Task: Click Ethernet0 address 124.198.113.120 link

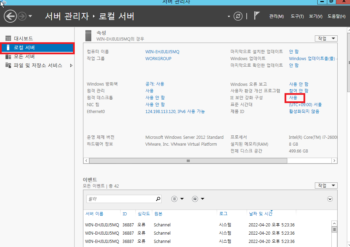Action: pos(175,112)
